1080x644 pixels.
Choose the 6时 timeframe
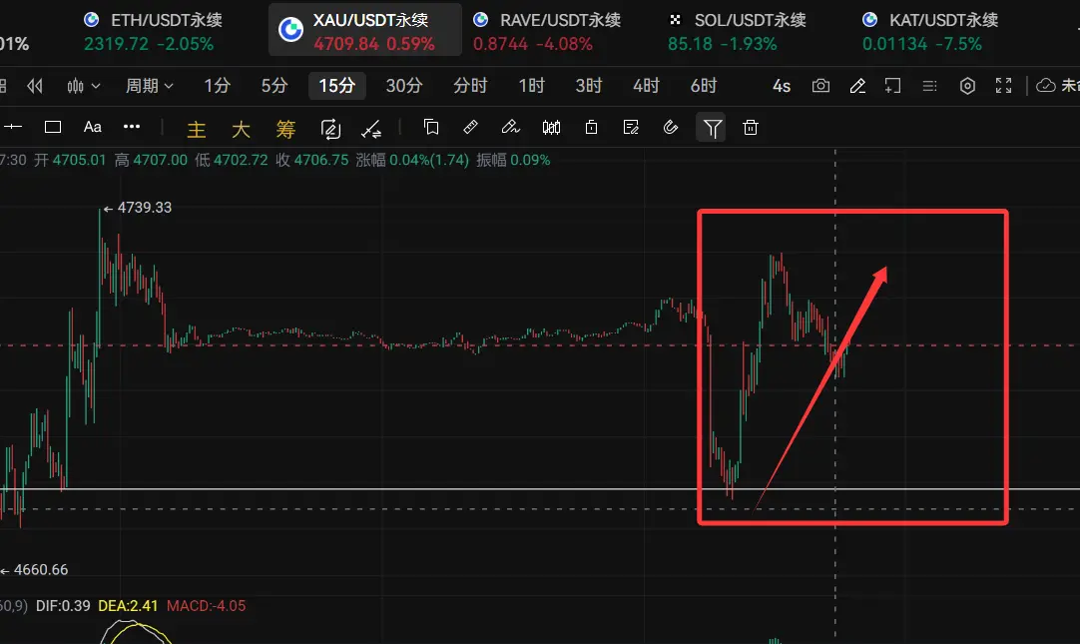click(704, 86)
